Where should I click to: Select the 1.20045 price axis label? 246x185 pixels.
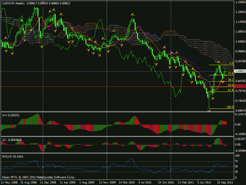[x=240, y=12]
